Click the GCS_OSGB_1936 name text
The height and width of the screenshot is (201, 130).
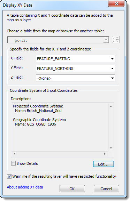(x=41, y=124)
